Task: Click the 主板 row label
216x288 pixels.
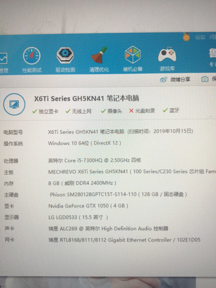Action: click(x=9, y=172)
